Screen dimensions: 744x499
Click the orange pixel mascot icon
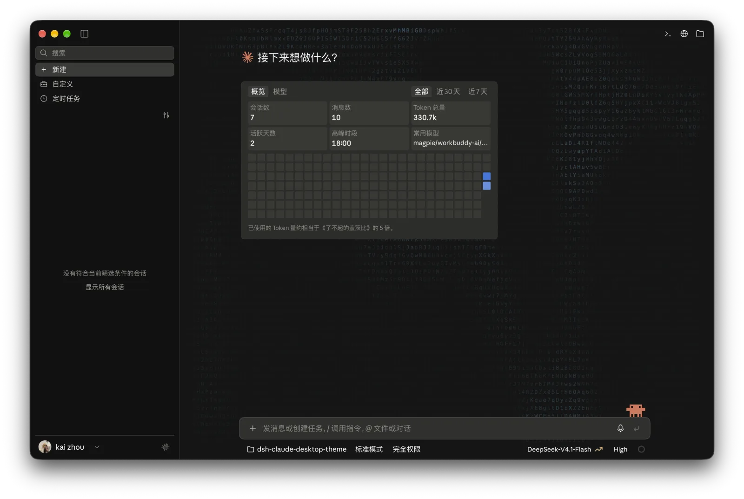tap(636, 410)
